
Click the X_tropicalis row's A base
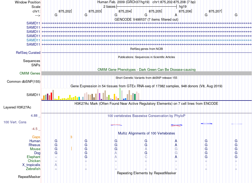point(56,165)
